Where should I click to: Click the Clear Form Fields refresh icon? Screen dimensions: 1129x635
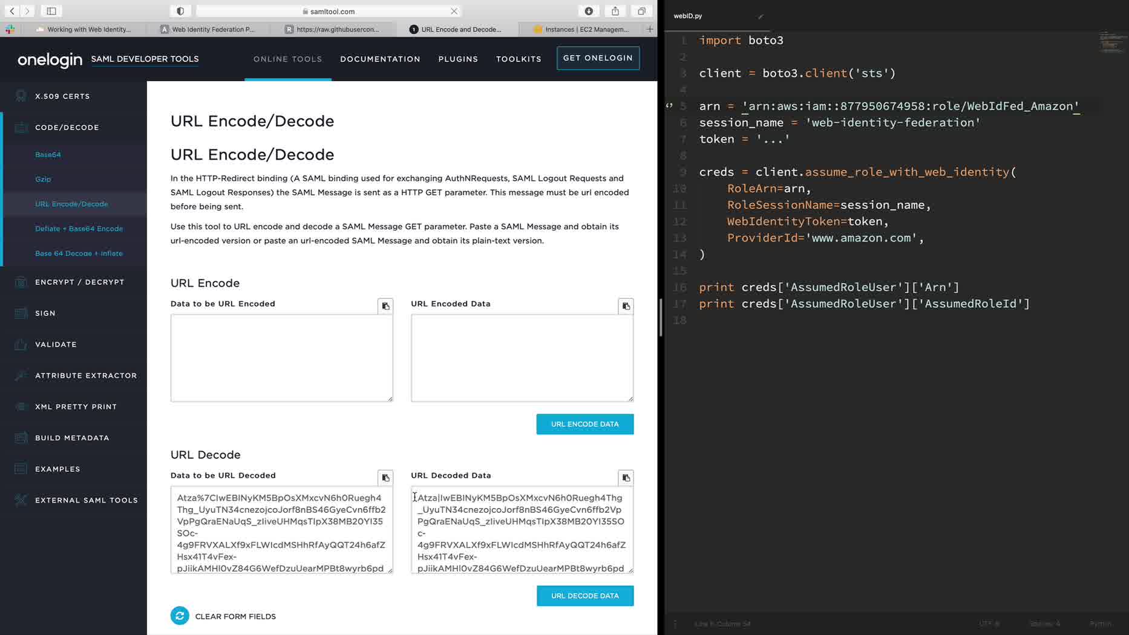[180, 616]
